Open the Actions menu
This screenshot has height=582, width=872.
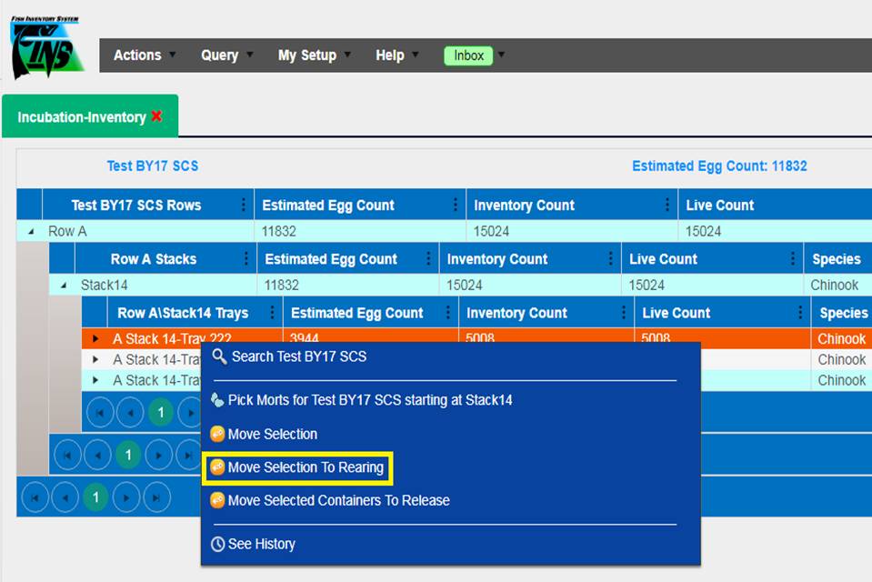[137, 55]
